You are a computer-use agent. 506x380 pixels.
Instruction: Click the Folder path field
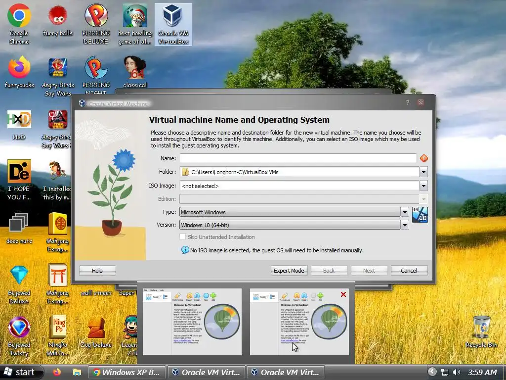(x=299, y=172)
